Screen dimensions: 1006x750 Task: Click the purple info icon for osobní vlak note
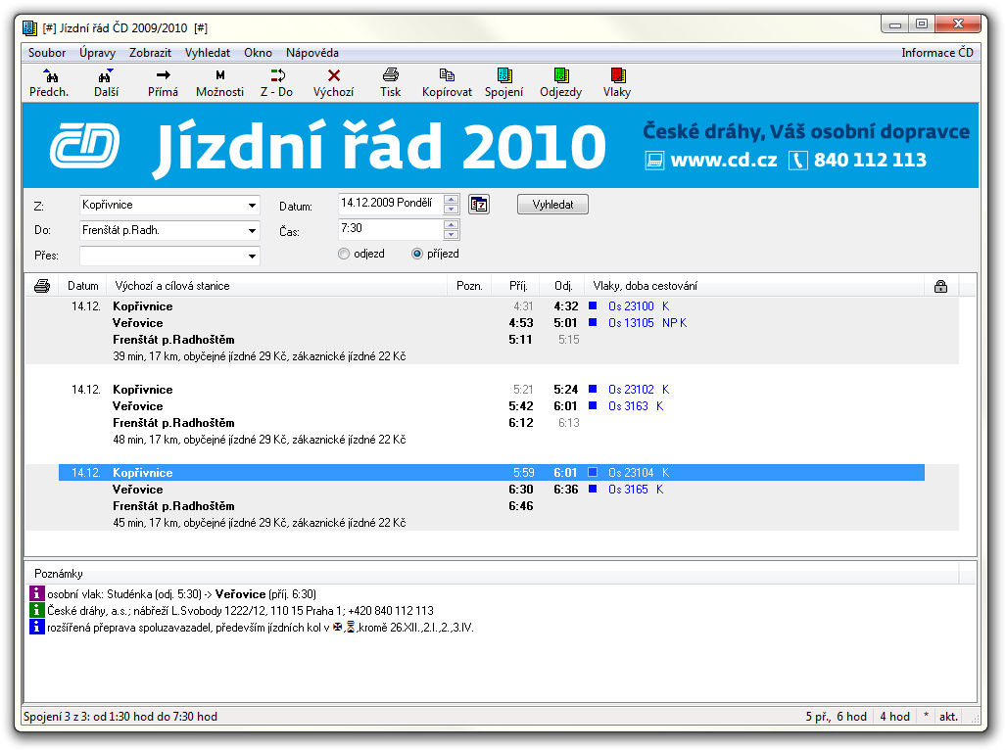coord(36,593)
